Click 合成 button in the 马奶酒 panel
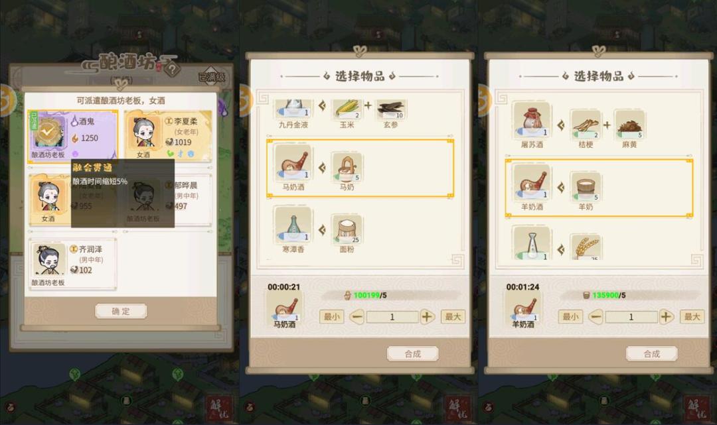This screenshot has height=425, width=717. coord(412,354)
